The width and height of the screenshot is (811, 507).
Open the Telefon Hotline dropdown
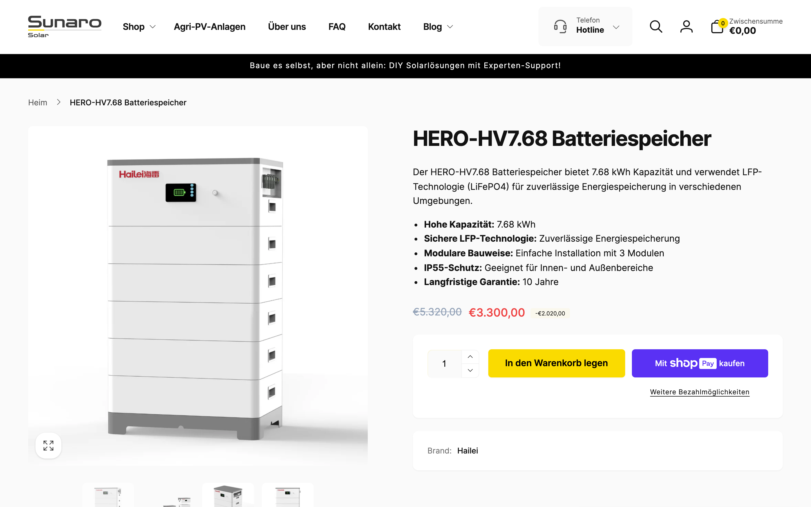(616, 27)
